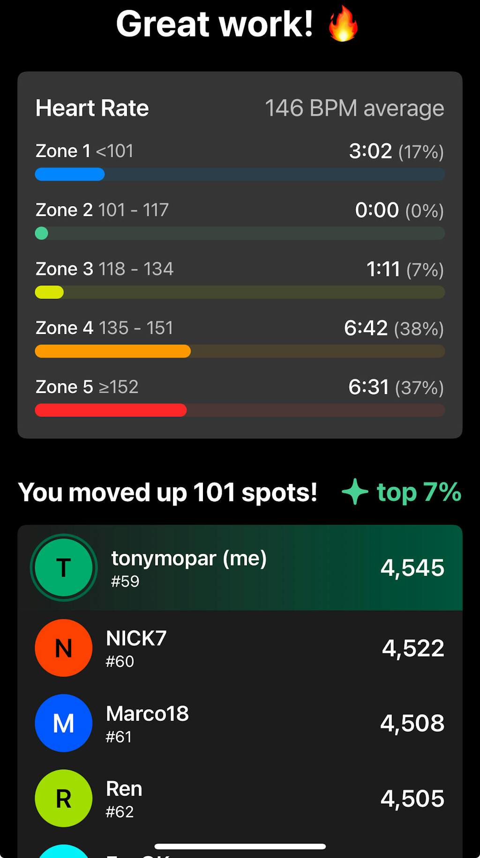Select NICK7's score of 4,522

point(412,648)
